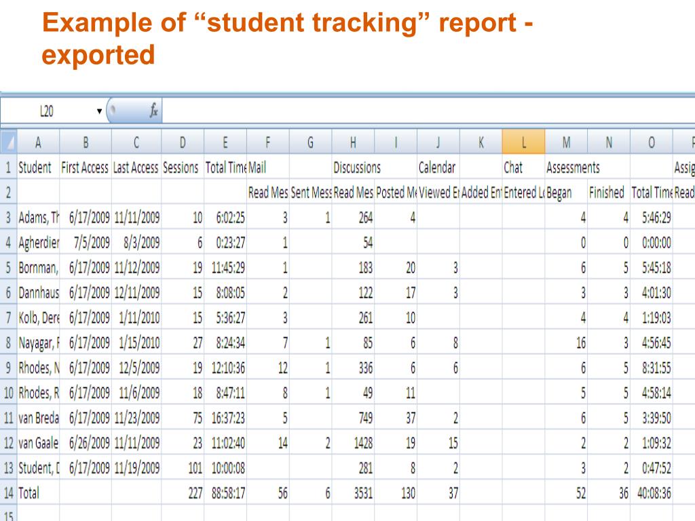Click the 'van Breda' student cell
The height and width of the screenshot is (521, 695).
click(x=38, y=417)
